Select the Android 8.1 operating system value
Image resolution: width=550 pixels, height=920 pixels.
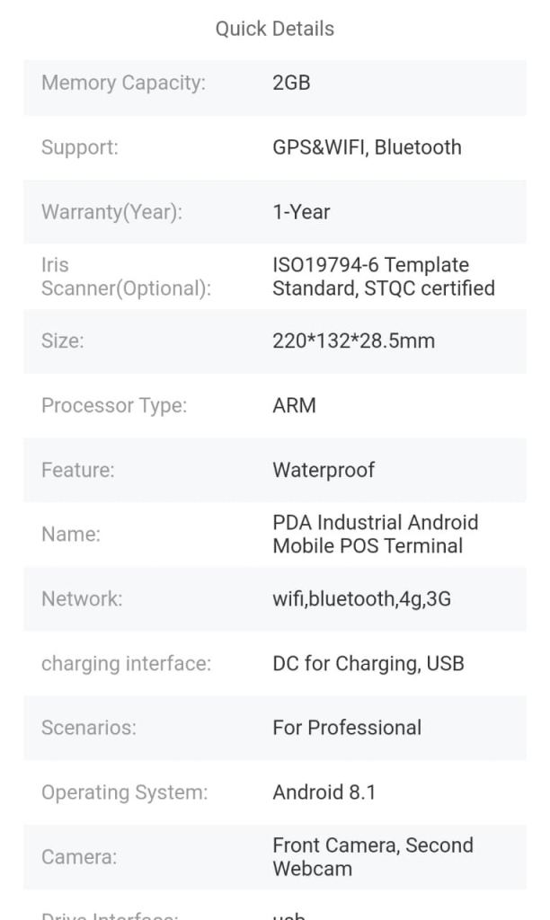tap(324, 792)
